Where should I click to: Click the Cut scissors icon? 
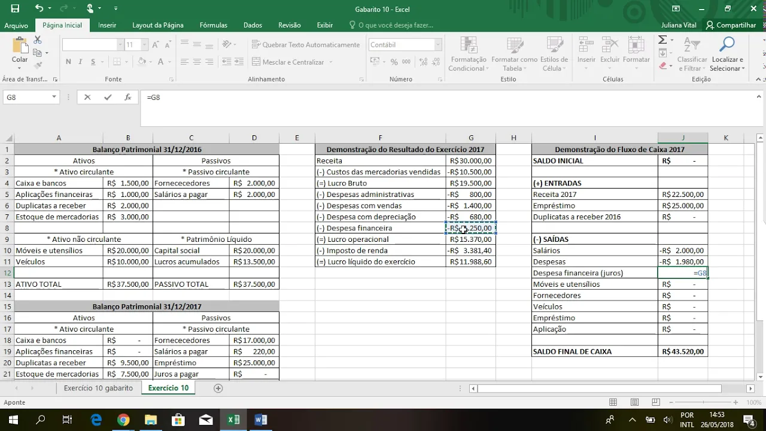pos(38,40)
